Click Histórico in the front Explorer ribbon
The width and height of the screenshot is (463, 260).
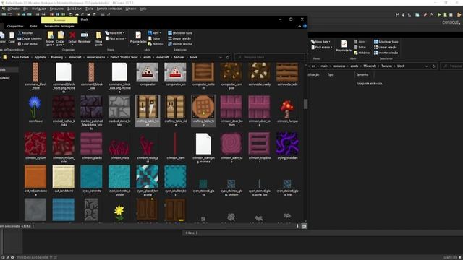(x=156, y=44)
